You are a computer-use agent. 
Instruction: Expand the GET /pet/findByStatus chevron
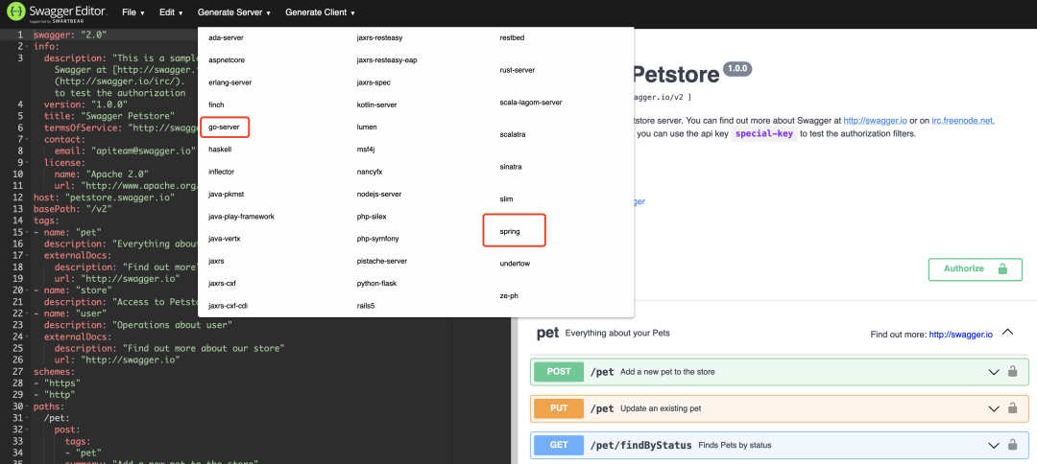pyautogui.click(x=994, y=446)
